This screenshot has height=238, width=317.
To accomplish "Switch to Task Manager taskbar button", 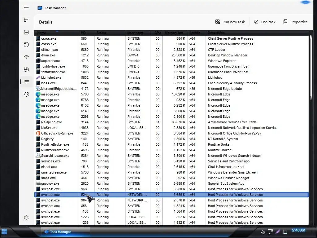I will coord(66,232).
